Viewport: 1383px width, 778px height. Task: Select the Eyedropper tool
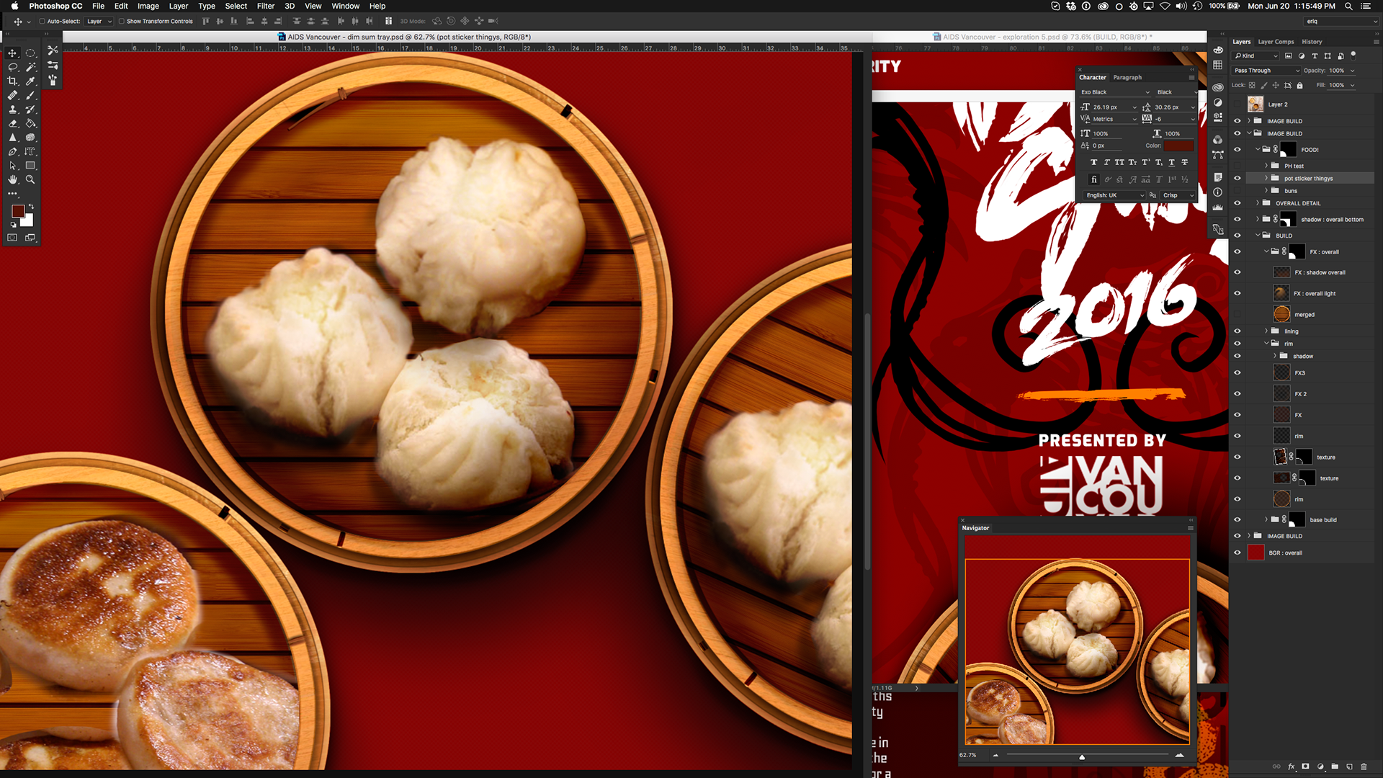point(30,81)
